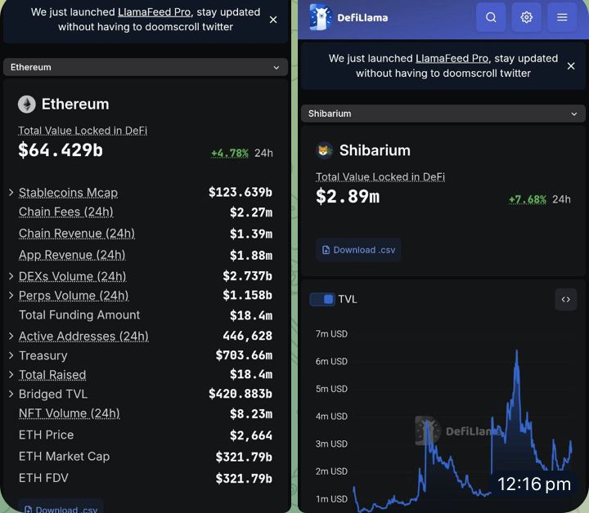Click the Shibarium Download .csv button
This screenshot has width=589, height=513.
coord(358,250)
